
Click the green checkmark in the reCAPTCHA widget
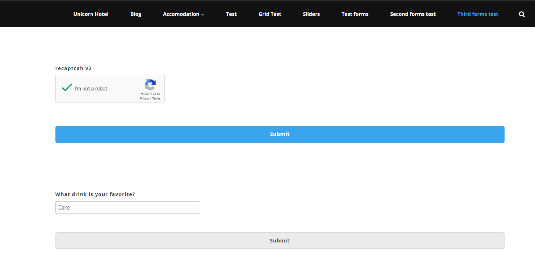(x=67, y=87)
